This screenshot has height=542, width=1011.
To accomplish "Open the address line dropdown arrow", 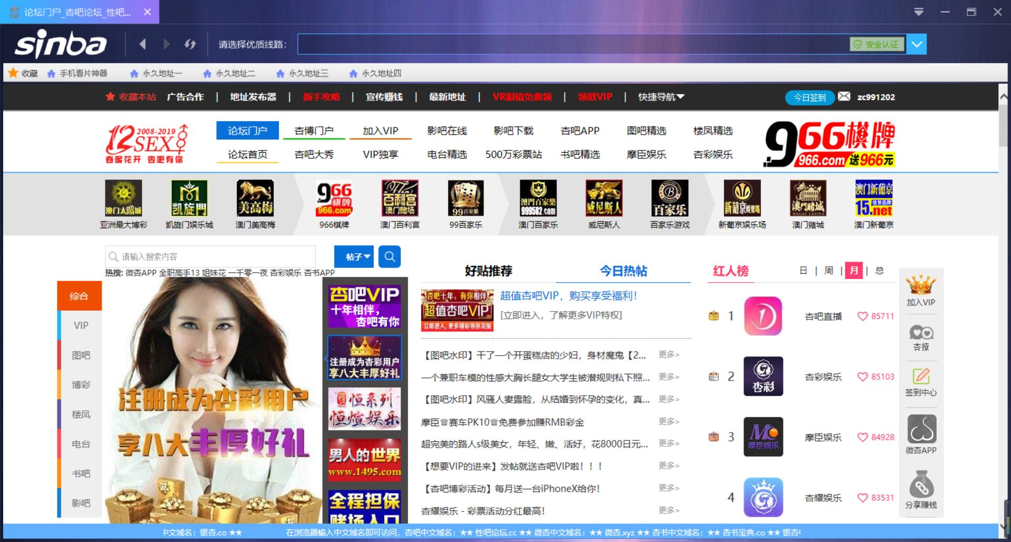I will point(917,44).
